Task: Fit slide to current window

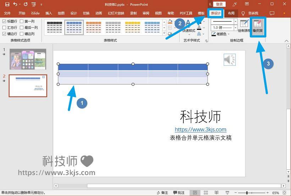Action: click(284, 193)
